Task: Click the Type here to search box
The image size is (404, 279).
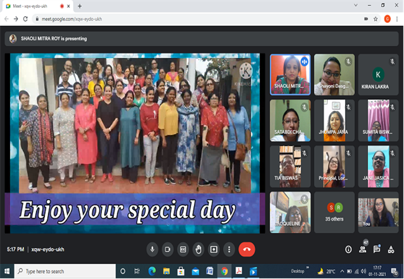Action: [x=65, y=272]
